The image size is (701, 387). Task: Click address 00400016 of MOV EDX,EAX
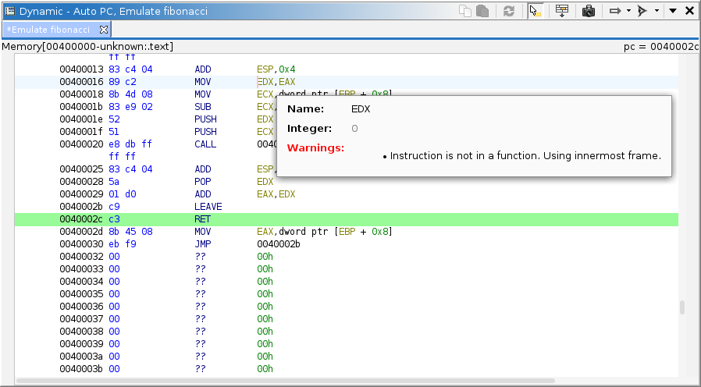pos(82,82)
